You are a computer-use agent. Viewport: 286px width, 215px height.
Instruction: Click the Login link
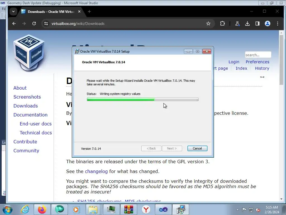click(234, 62)
